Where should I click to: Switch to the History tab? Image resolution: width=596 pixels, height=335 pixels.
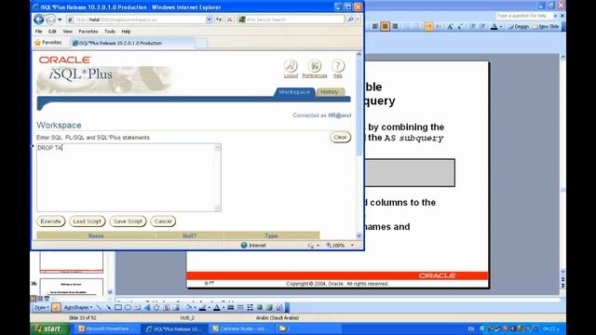tap(330, 92)
